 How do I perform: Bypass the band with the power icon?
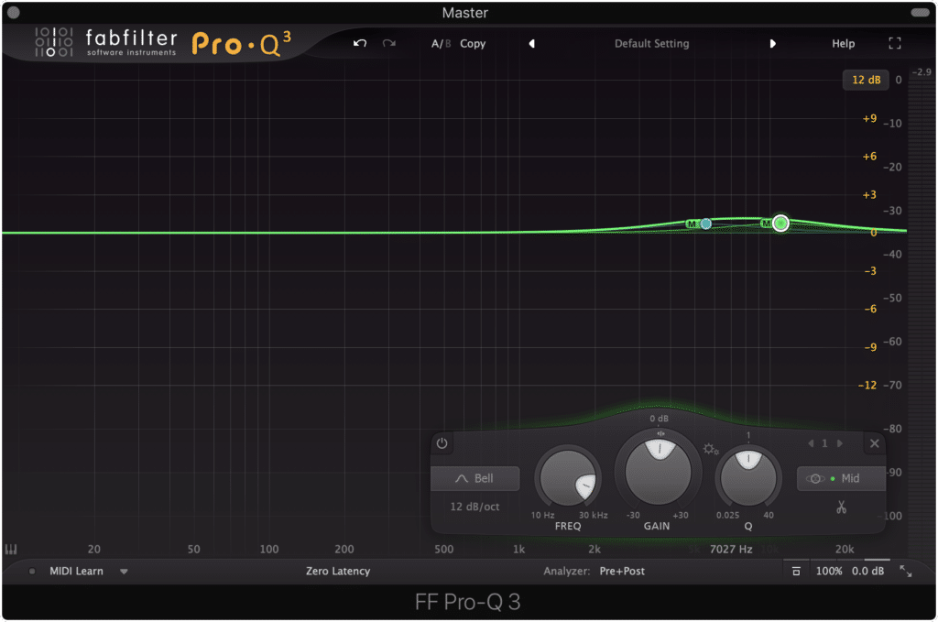(442, 443)
